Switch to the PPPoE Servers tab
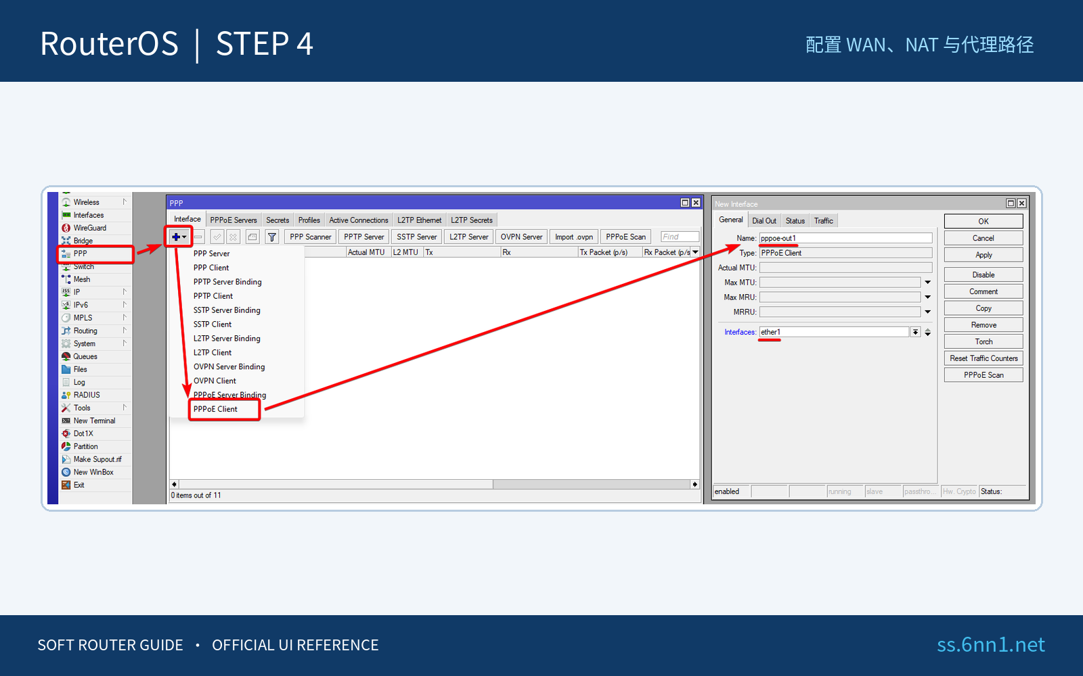The image size is (1083, 676). pyautogui.click(x=234, y=220)
